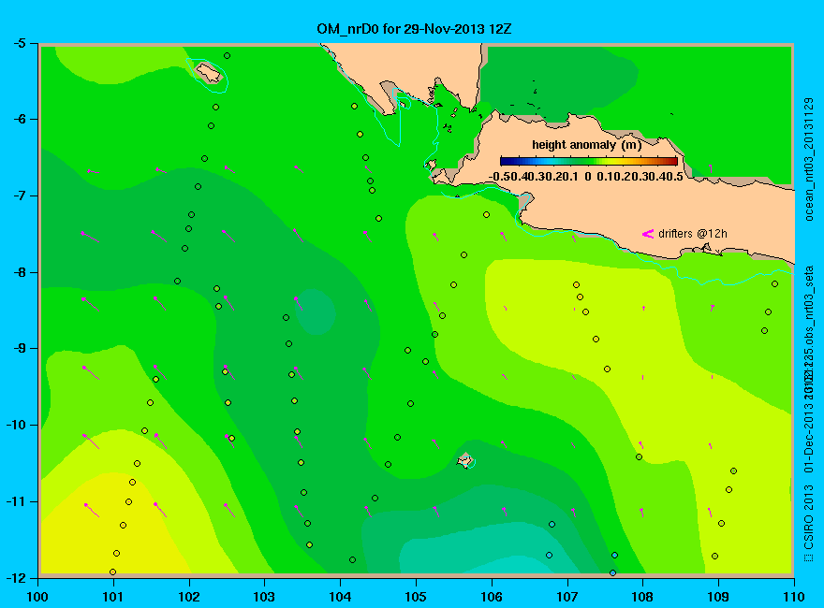Click the x-axis label 109
This screenshot has width=824, height=608.
718,597
